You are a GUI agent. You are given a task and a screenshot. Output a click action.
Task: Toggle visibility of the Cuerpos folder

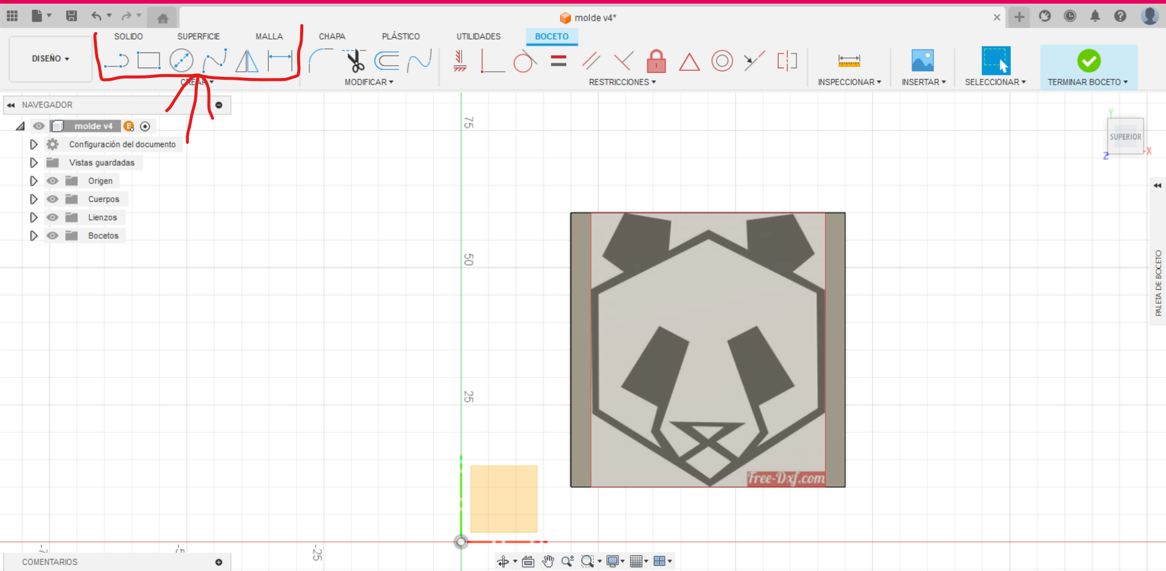click(52, 198)
